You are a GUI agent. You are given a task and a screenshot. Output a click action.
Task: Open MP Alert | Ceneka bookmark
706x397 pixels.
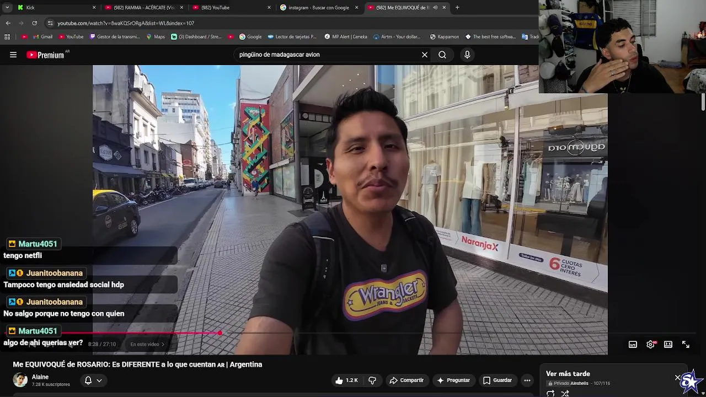(346, 37)
